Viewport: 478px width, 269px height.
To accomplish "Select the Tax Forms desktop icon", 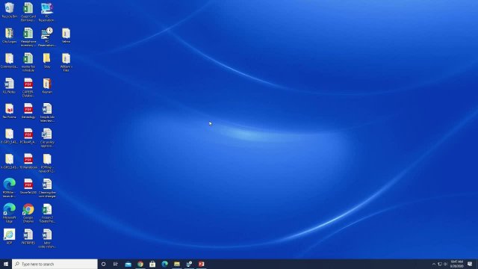I will pyautogui.click(x=10, y=111).
